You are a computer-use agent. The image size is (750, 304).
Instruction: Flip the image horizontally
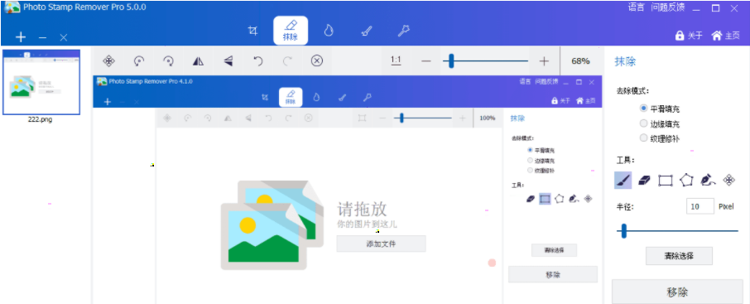[x=198, y=60]
